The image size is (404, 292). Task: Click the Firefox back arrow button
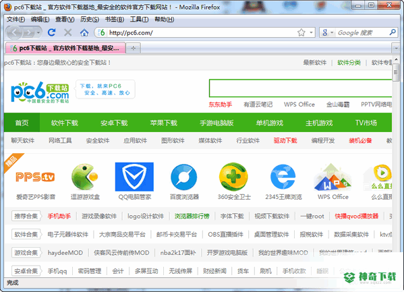[x=15, y=33]
